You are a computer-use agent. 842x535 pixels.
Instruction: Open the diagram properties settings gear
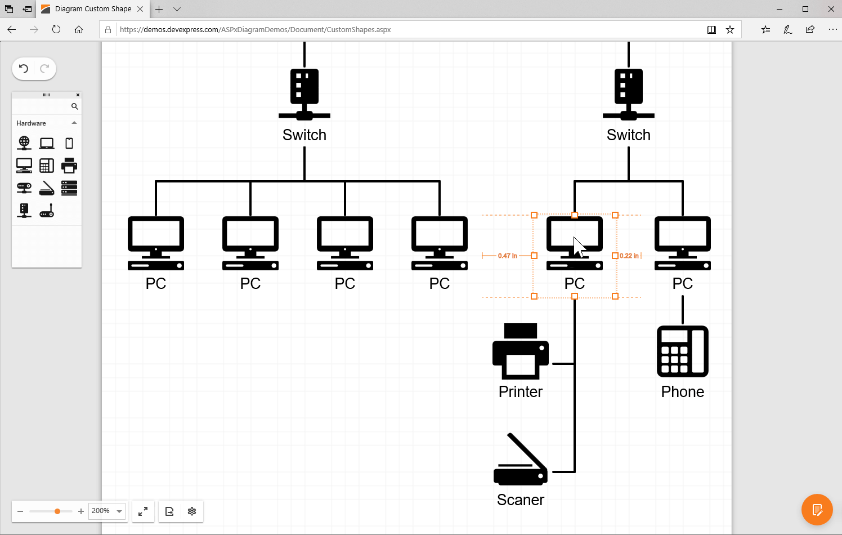tap(192, 511)
